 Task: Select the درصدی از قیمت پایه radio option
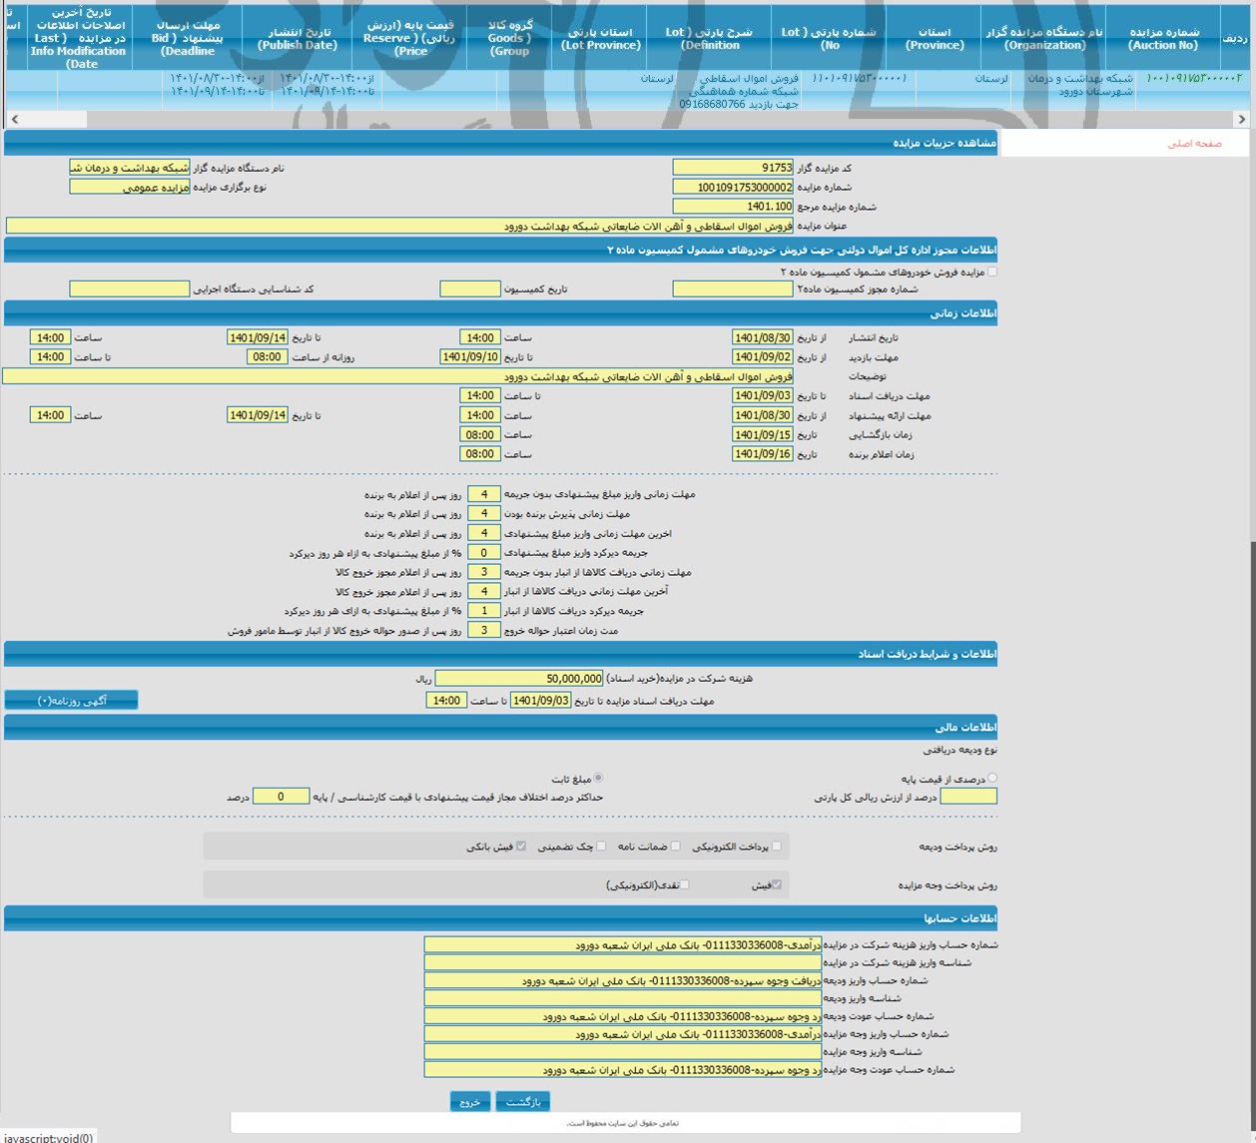coord(991,778)
